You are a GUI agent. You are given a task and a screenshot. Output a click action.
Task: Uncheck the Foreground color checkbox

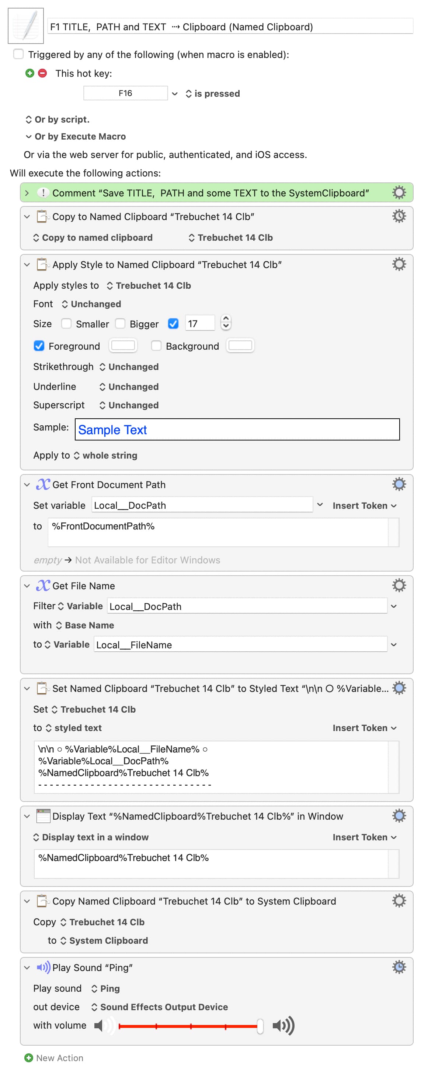click(39, 346)
